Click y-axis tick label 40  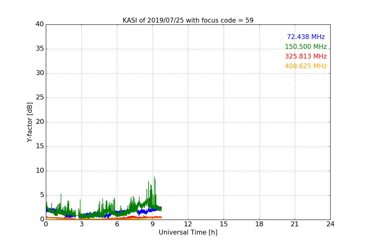40,24
